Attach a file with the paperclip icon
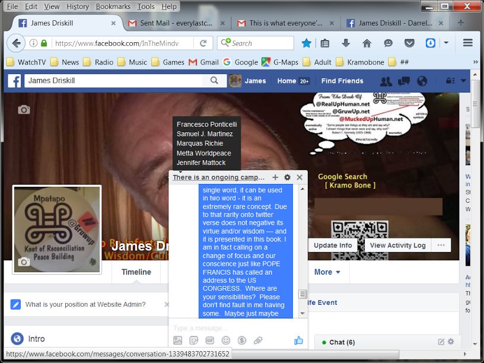 coord(258,340)
